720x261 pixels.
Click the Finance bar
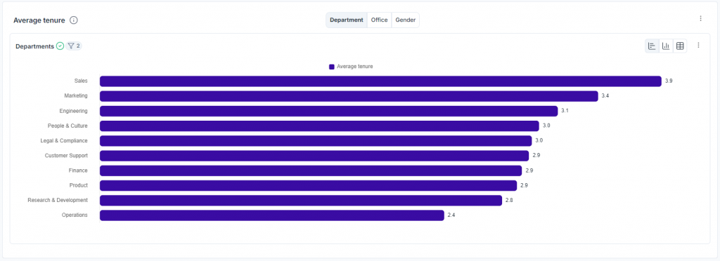(311, 170)
